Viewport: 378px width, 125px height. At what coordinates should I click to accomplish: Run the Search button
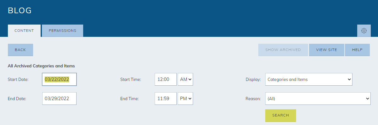tap(281, 115)
